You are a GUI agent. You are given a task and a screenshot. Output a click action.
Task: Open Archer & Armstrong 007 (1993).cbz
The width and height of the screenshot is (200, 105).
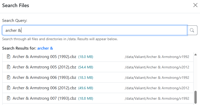click(x=44, y=98)
